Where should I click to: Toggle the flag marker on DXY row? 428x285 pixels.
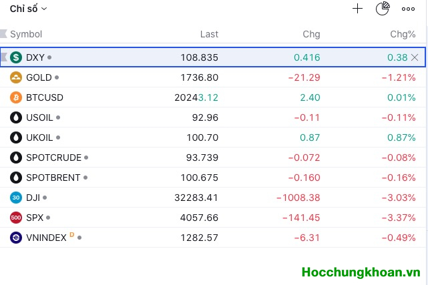click(4, 57)
